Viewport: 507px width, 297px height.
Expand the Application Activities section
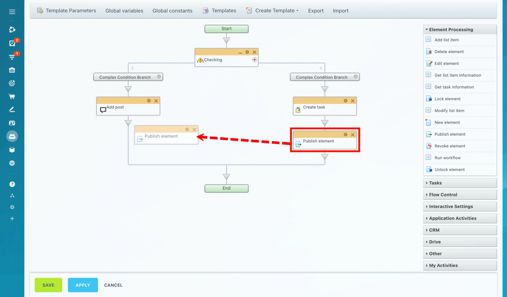(x=460, y=218)
